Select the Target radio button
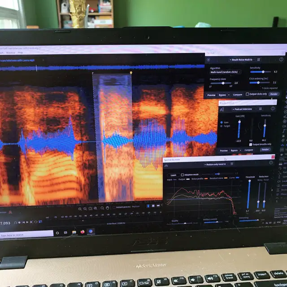This screenshot has width=287, height=287. [222, 126]
